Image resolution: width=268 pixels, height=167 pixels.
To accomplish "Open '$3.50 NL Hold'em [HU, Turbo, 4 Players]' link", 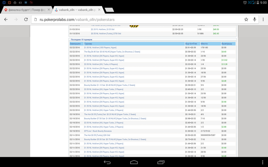I will (x=101, y=64).
